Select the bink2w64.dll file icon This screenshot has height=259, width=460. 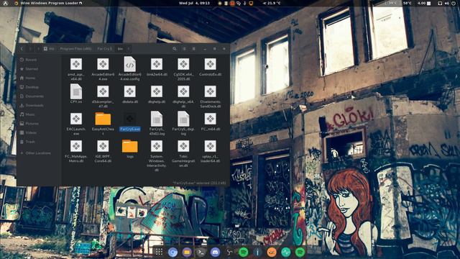157,64
